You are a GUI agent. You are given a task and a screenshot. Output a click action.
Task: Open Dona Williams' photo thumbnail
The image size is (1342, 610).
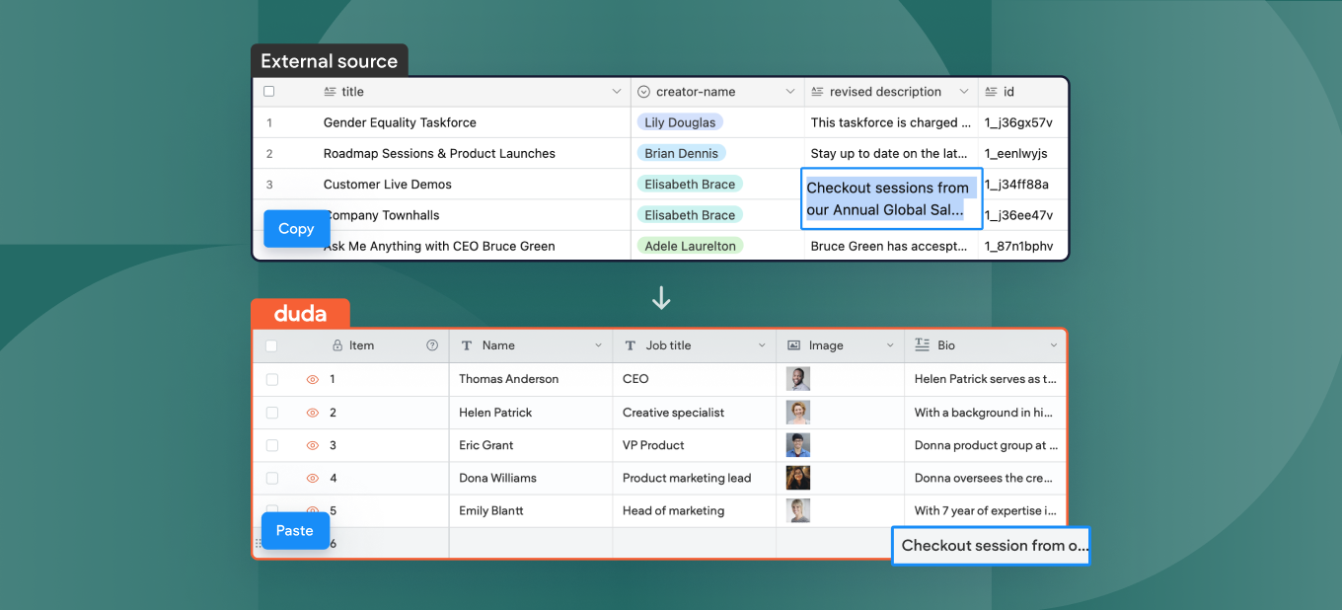pos(798,478)
